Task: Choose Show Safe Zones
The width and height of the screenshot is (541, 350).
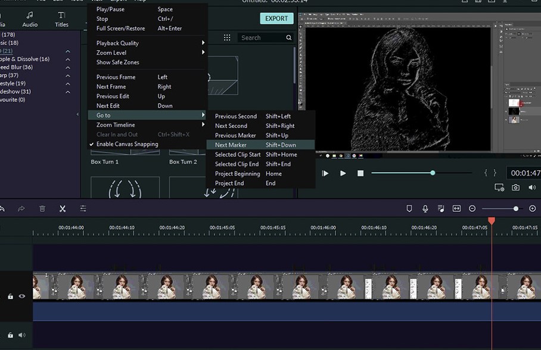Action: pos(147,62)
